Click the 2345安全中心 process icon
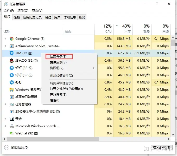The image size is (177, 156). [12, 112]
